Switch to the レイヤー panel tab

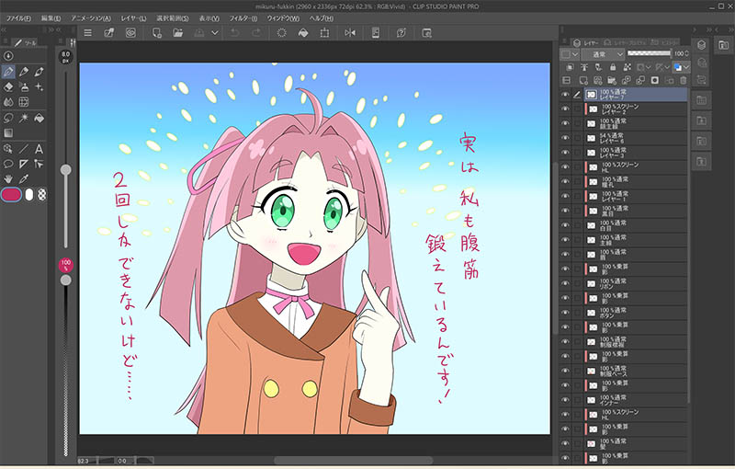(x=586, y=42)
